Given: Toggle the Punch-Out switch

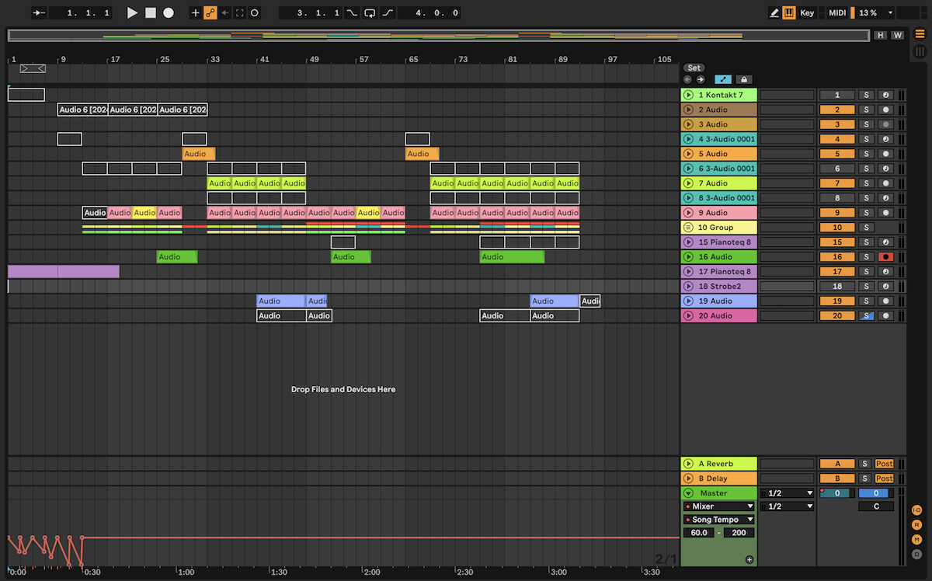Looking at the screenshot, I should (x=388, y=13).
